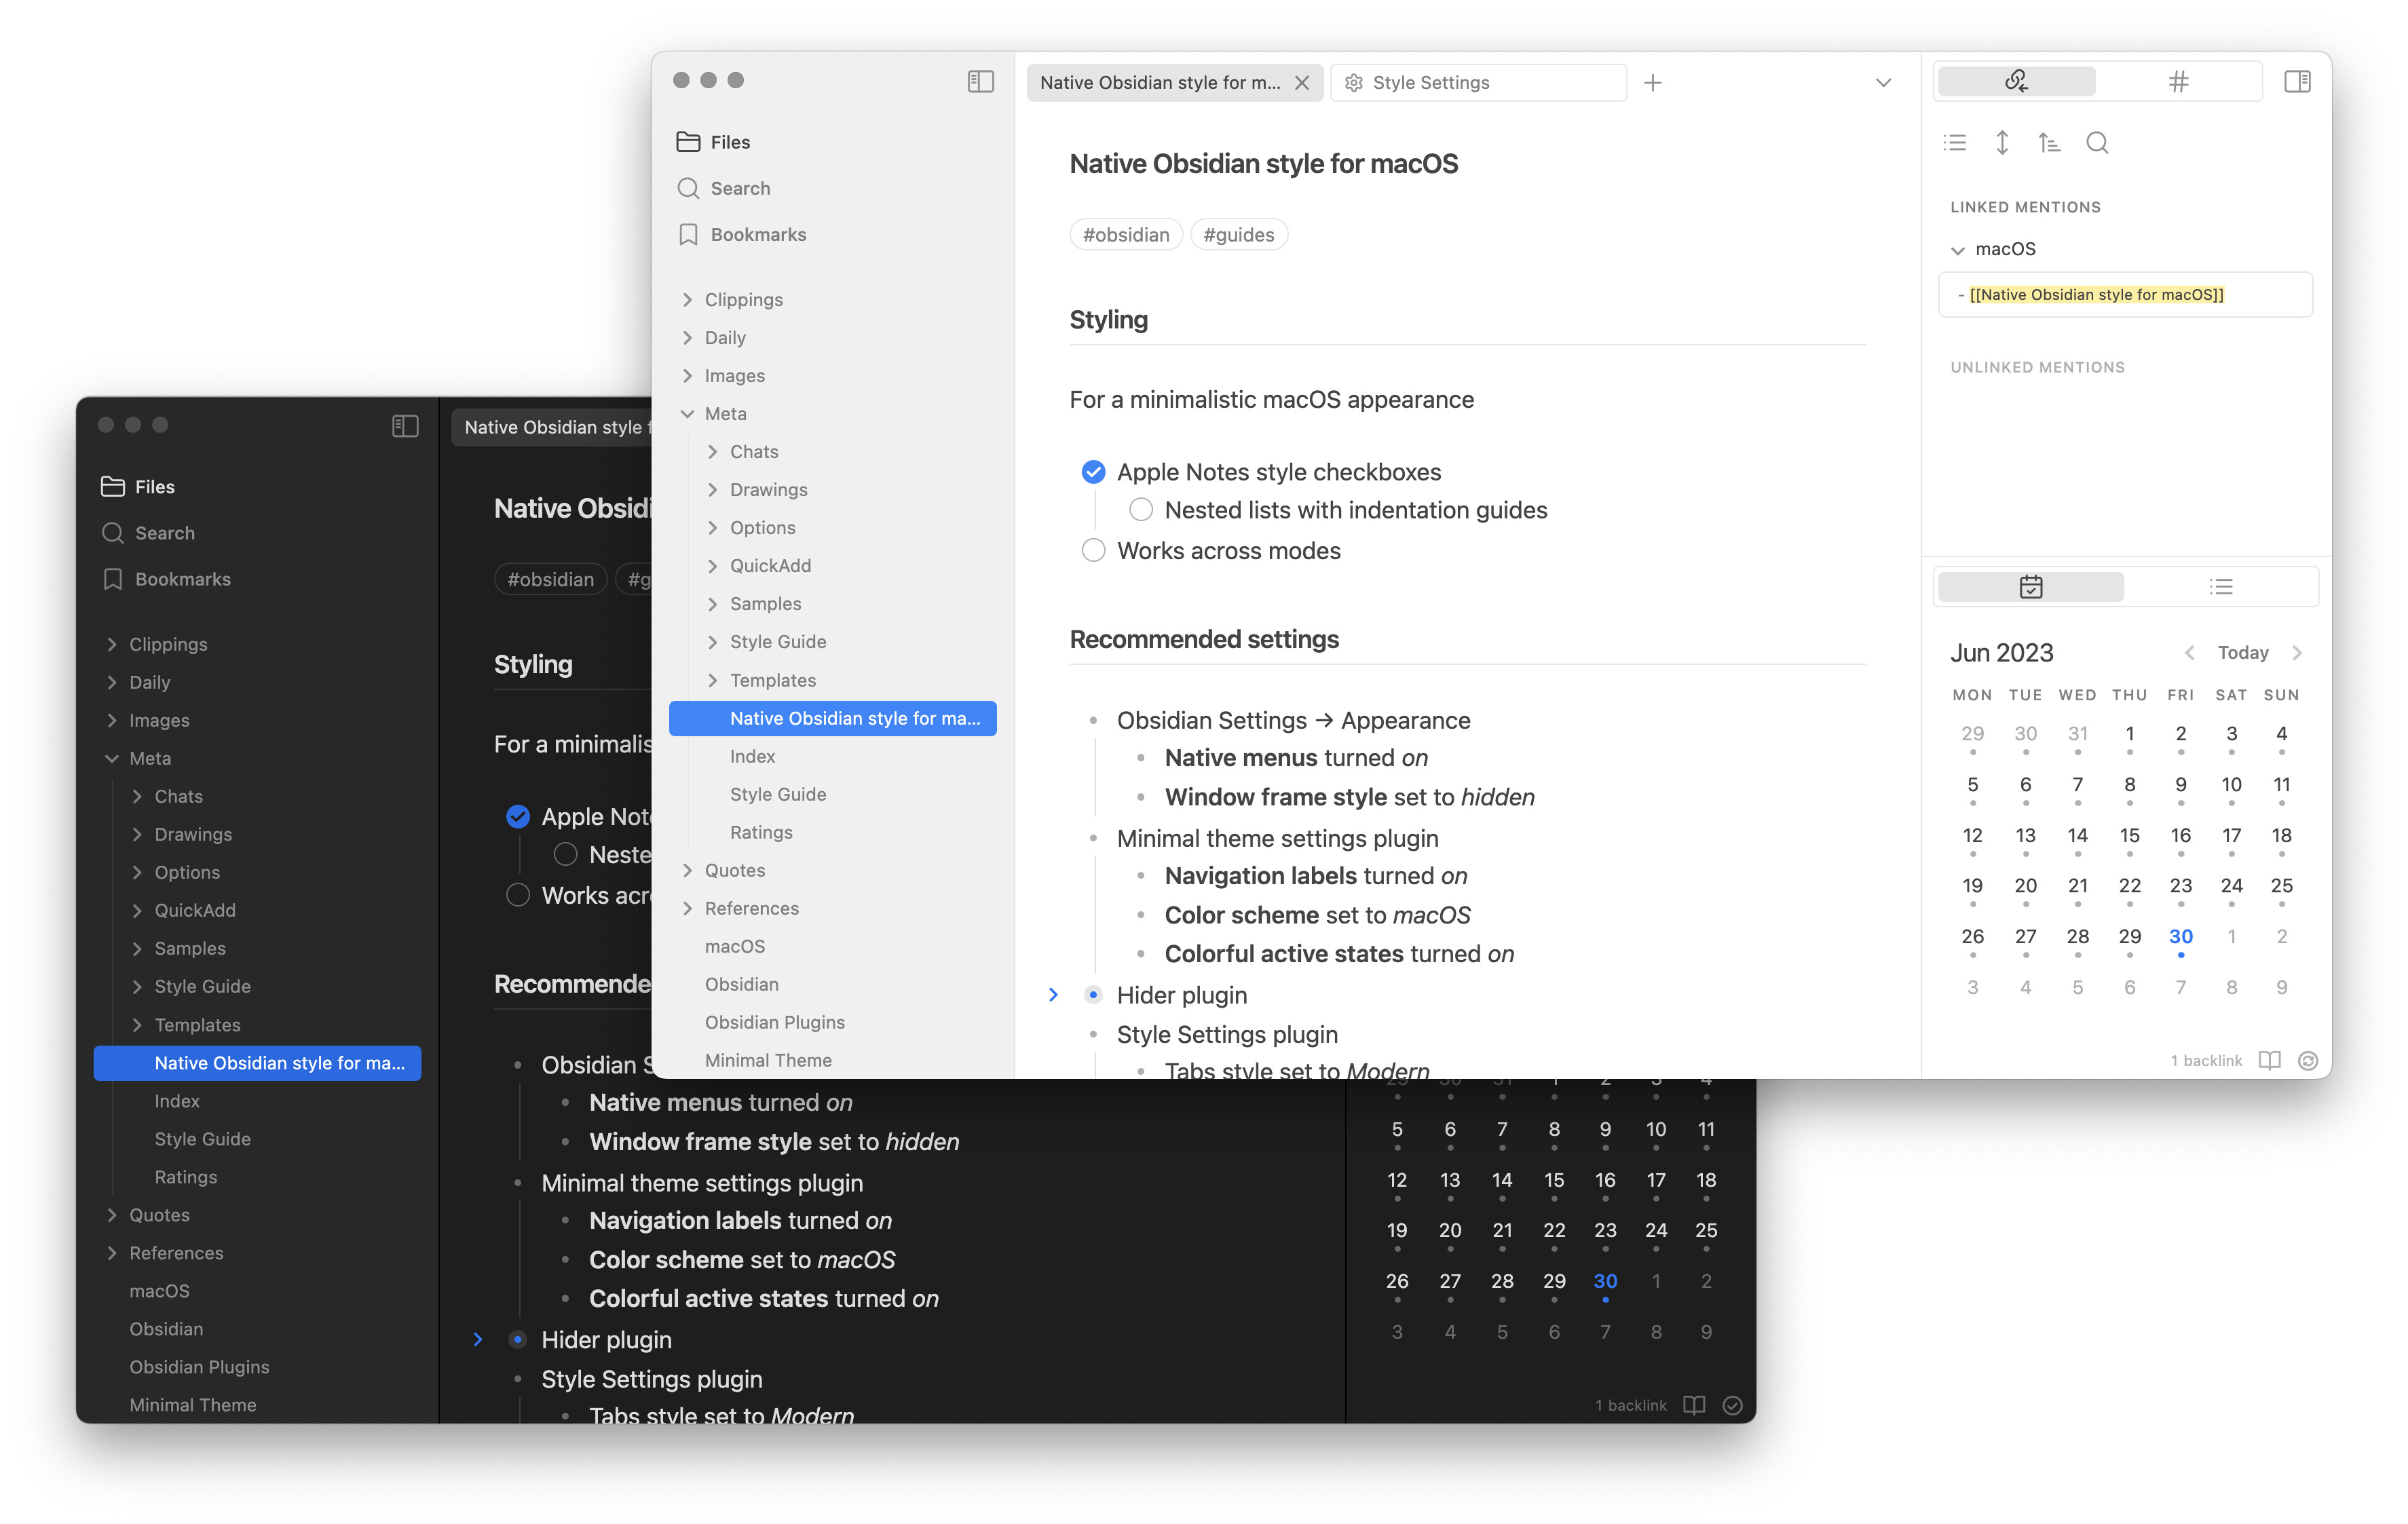
Task: Change the backlinks sort order
Action: point(2049,143)
